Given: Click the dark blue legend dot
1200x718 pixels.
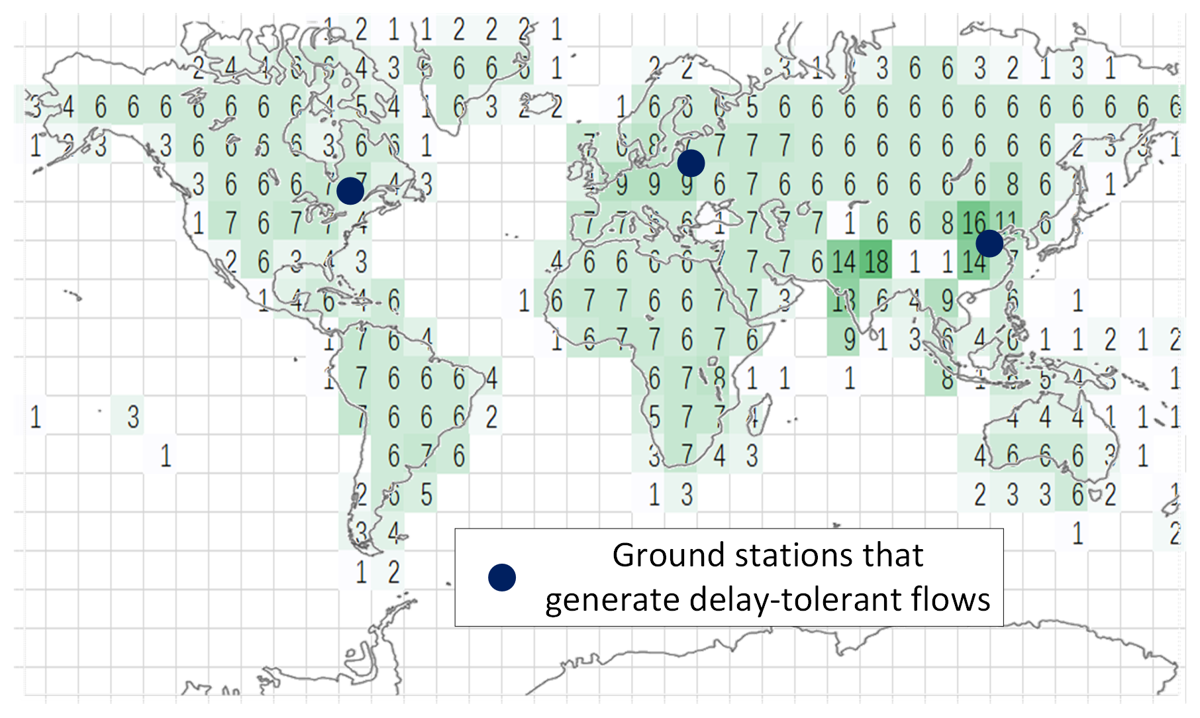Looking at the screenshot, I should (502, 578).
